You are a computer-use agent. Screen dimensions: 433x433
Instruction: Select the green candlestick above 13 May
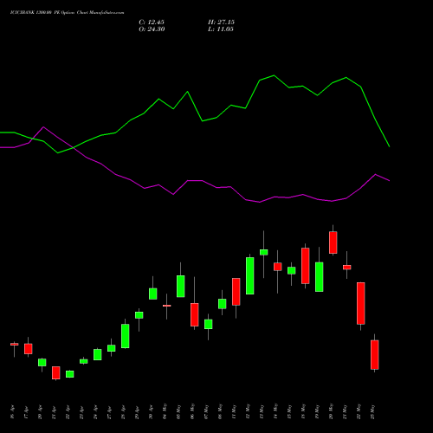pyautogui.click(x=264, y=252)
